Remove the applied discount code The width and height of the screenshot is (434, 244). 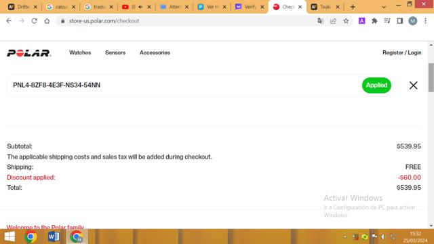[x=413, y=85]
